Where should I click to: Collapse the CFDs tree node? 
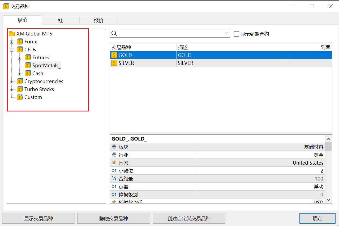[x=11, y=49]
